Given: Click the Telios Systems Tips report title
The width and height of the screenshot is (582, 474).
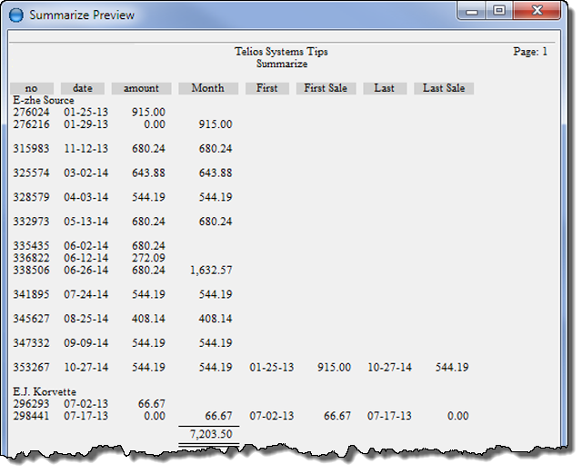Looking at the screenshot, I should click(x=280, y=52).
